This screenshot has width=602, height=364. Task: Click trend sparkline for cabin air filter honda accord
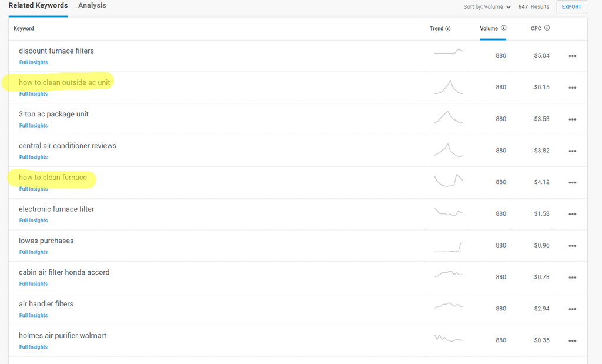tap(449, 273)
